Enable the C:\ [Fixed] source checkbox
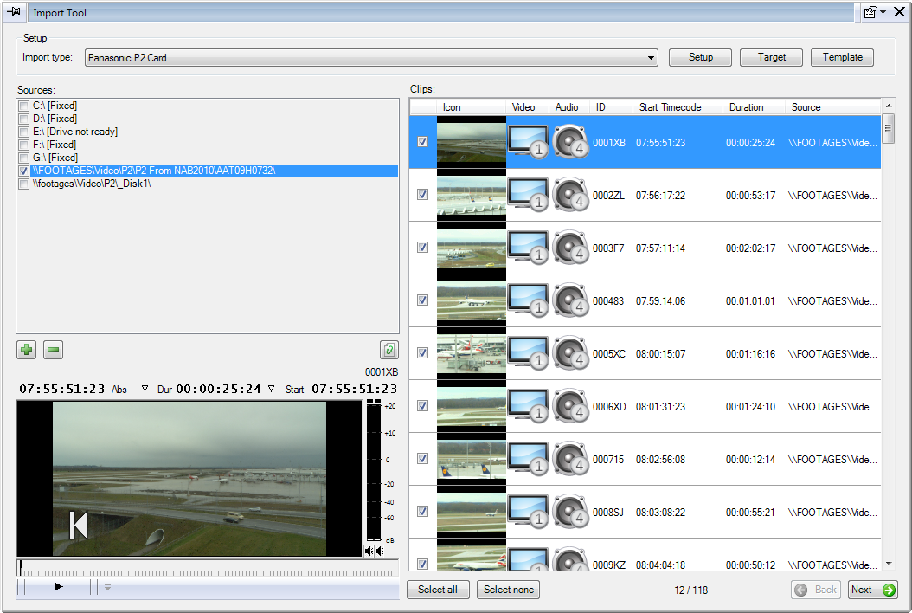 coord(24,106)
